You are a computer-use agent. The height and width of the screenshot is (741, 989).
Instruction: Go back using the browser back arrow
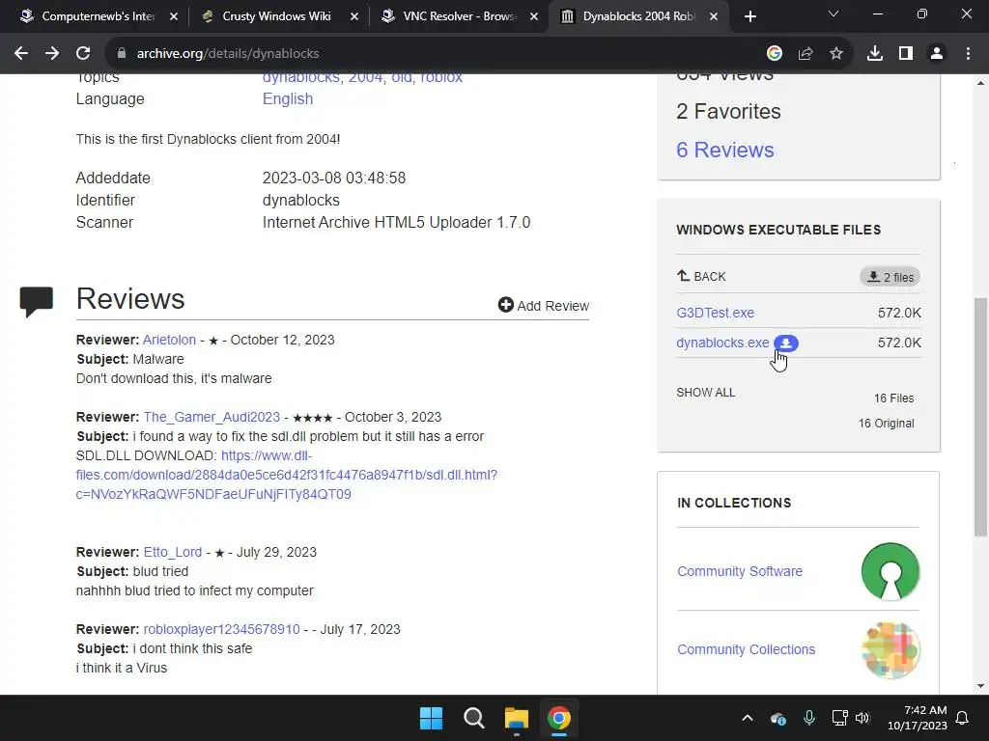[x=21, y=54]
